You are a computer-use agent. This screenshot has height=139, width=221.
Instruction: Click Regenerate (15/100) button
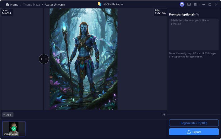(x=194, y=123)
